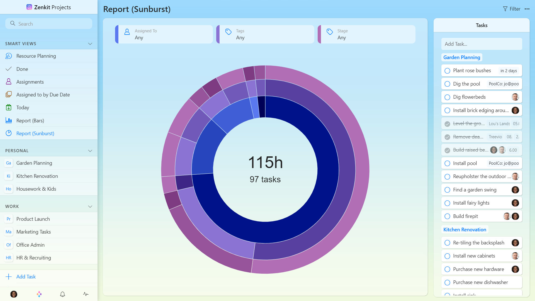
Task: Collapse the Personal section
Action: click(x=90, y=151)
